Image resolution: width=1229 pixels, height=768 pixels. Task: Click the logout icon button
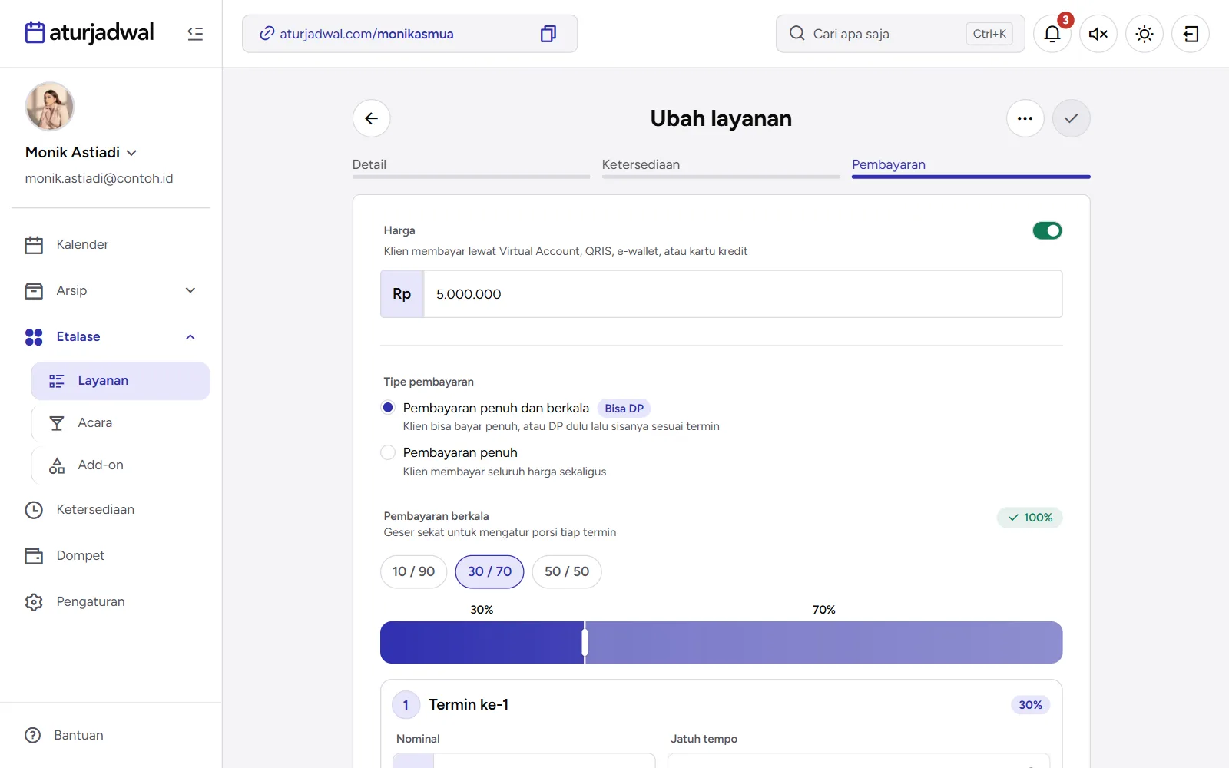pos(1191,34)
